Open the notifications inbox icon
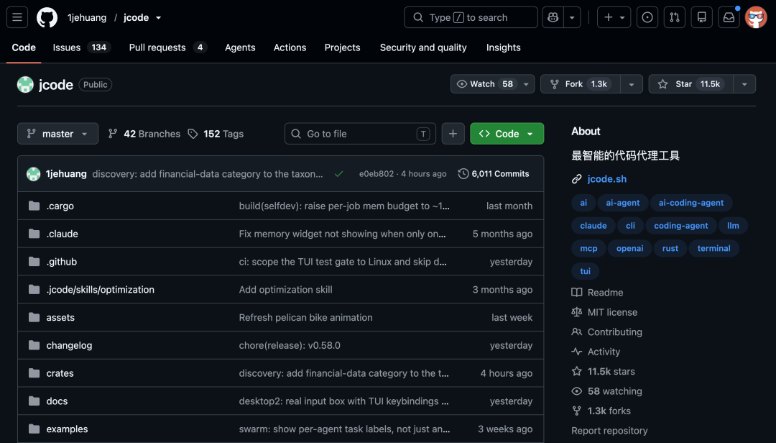Image resolution: width=776 pixels, height=443 pixels. point(729,17)
